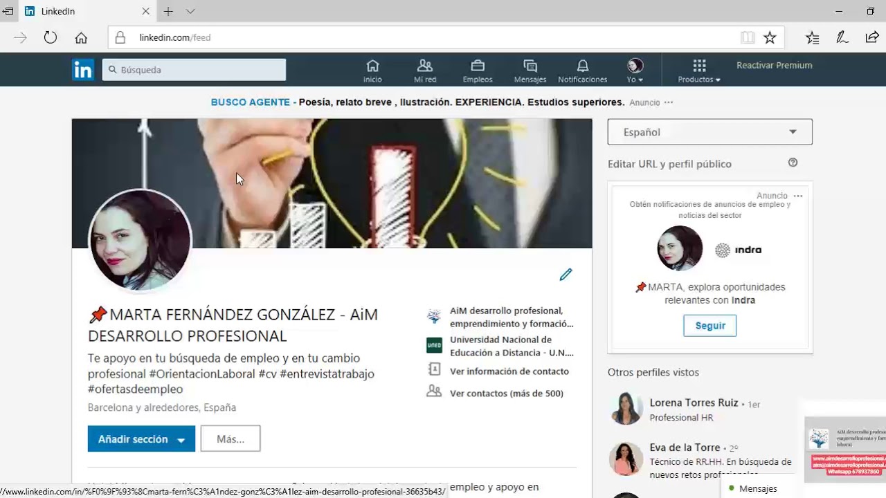Viewport: 886px width, 498px height.
Task: Click the AiM company logo icon
Action: click(x=434, y=317)
